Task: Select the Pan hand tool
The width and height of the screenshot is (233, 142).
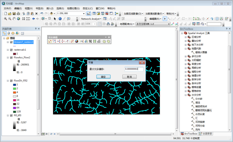Action: [x=14, y=19]
